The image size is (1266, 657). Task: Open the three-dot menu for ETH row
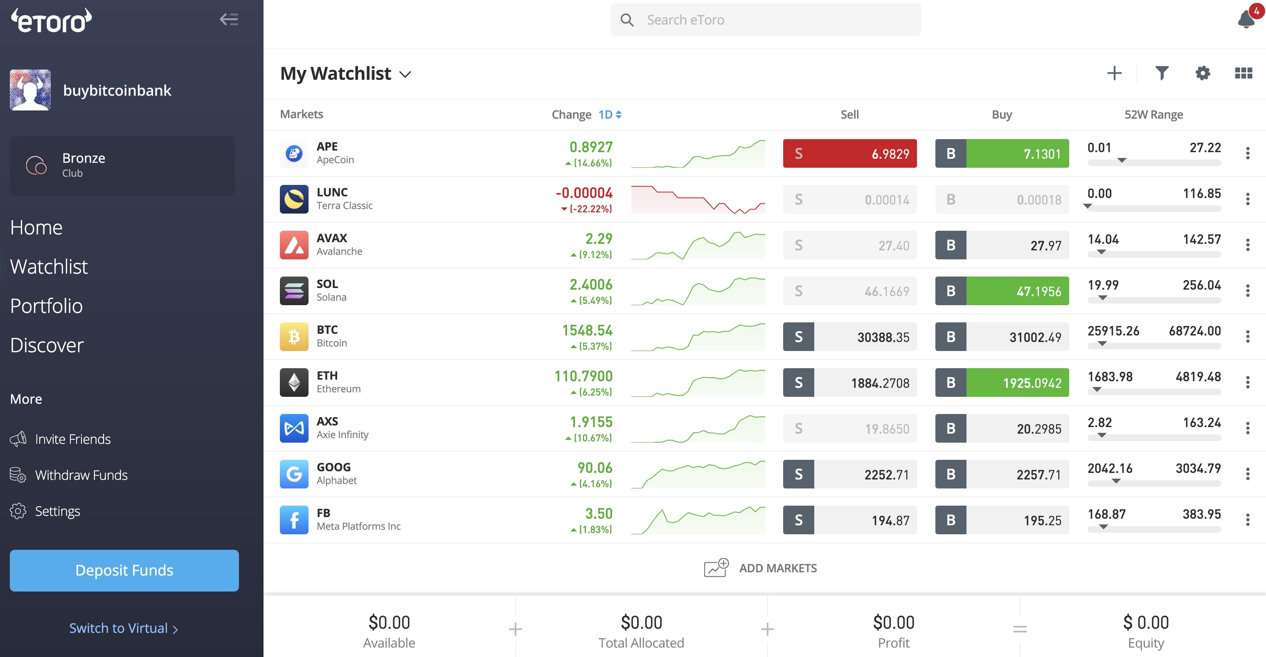tap(1247, 382)
